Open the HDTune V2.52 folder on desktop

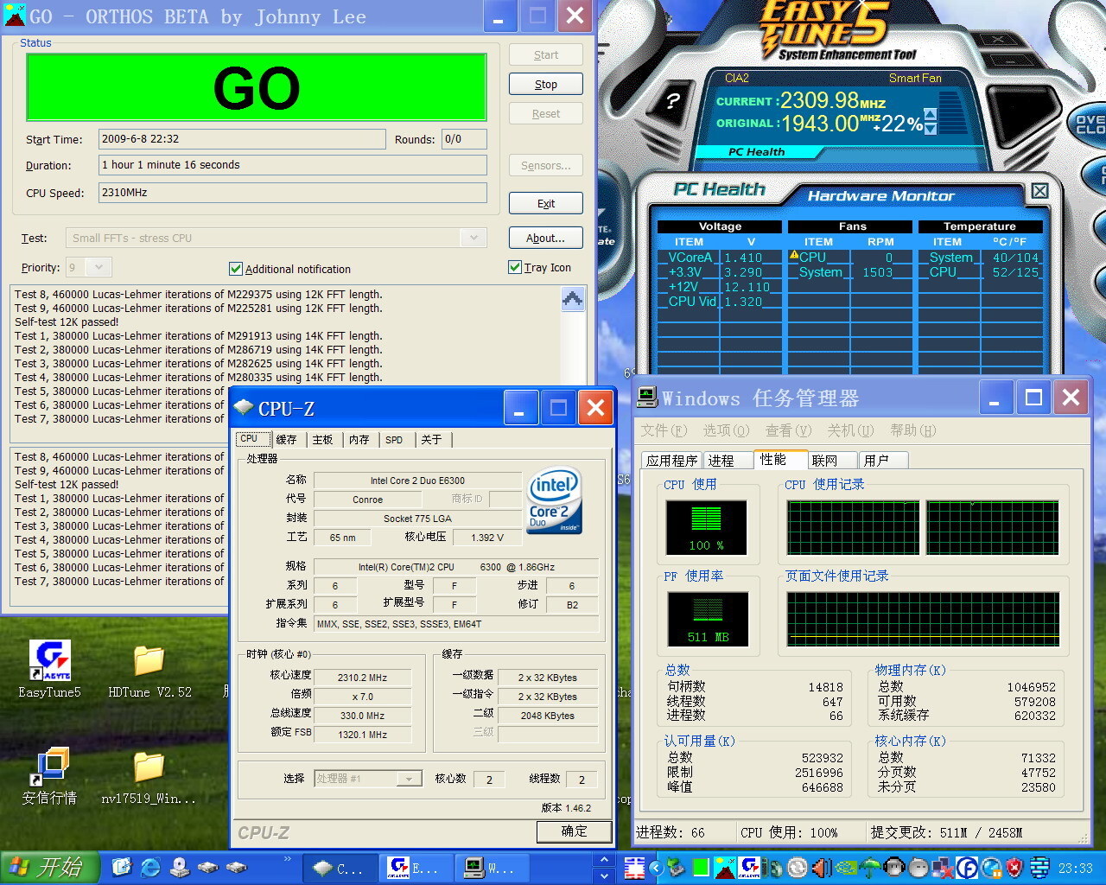(149, 662)
